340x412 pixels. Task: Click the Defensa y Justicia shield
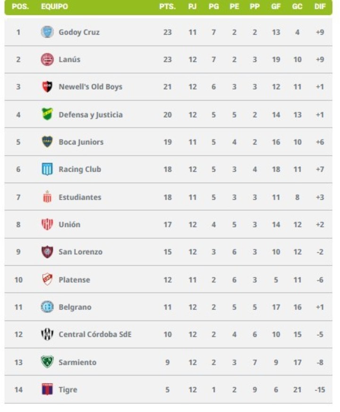[x=47, y=114]
